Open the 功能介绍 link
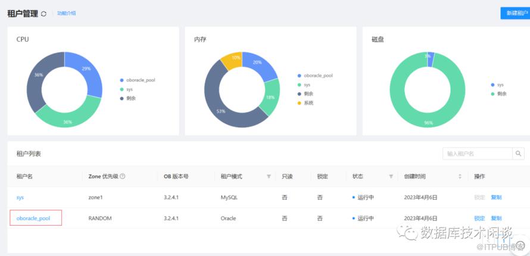Screen dimensions: 530x256 [x=66, y=13]
